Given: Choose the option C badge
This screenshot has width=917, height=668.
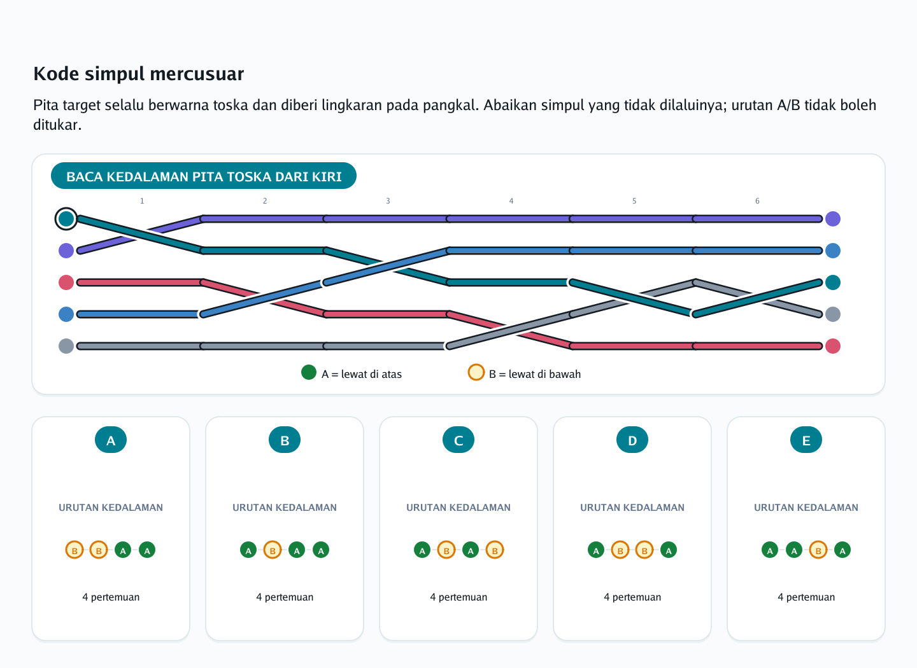Looking at the screenshot, I should (458, 440).
